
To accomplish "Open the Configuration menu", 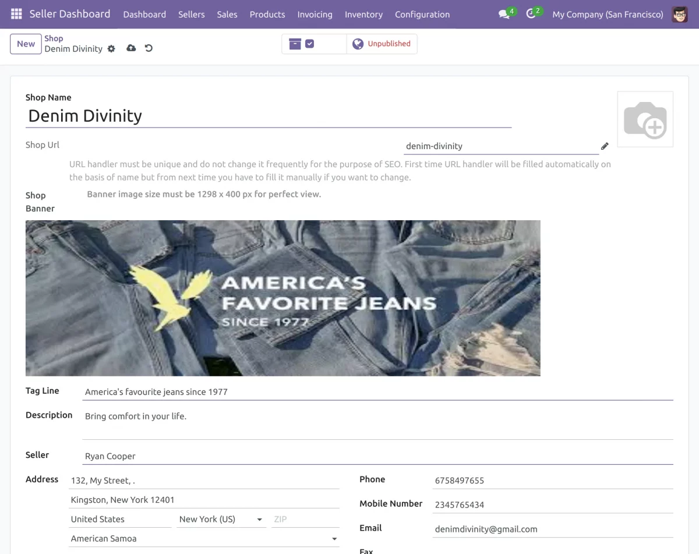I will [422, 14].
